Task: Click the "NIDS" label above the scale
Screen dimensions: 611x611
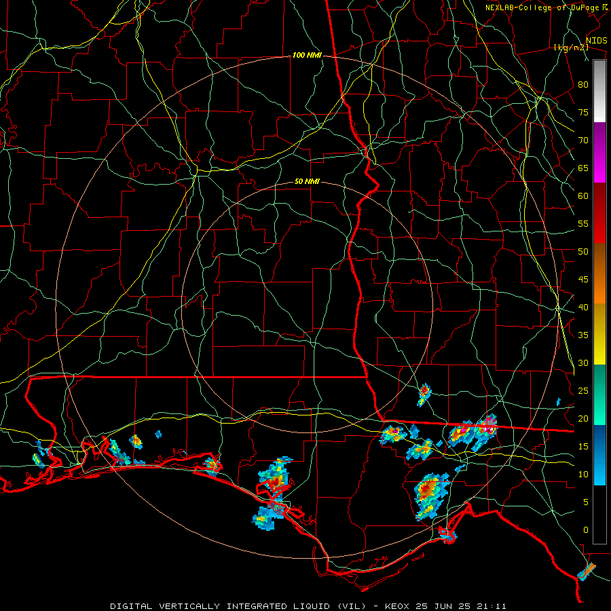Action: tap(596, 41)
